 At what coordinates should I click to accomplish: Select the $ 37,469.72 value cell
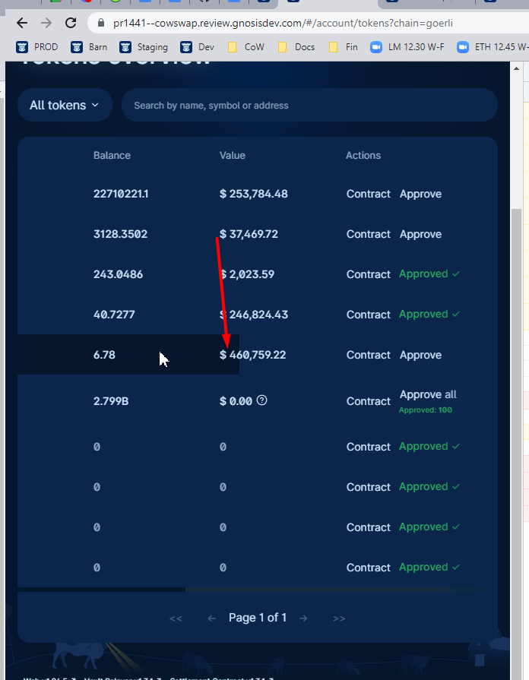pyautogui.click(x=249, y=234)
